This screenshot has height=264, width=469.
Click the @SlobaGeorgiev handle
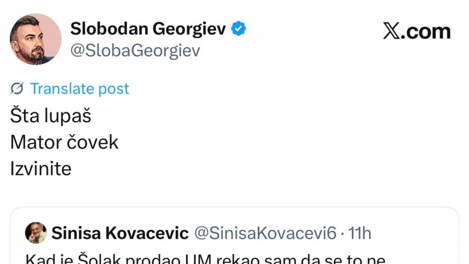point(135,51)
